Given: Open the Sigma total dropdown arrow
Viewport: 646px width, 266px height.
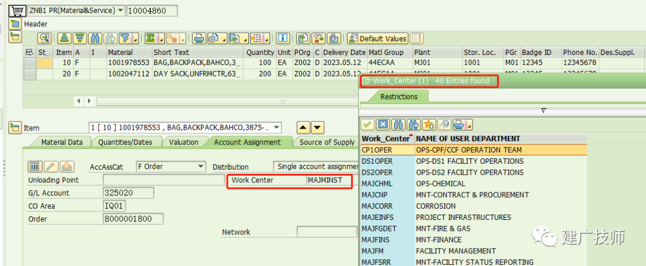Looking at the screenshot, I should pos(161,39).
